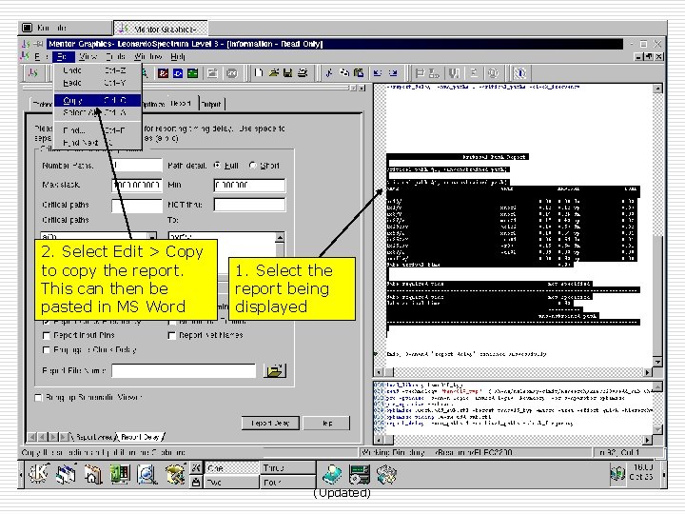This screenshot has height=514, width=685.
Task: Choose Copy in the Edit menu
Action: [97, 101]
